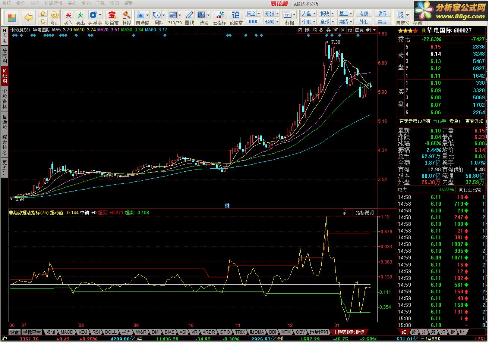Go back with the yellow left arrow
The height and width of the screenshot is (343, 489).
click(28, 17)
